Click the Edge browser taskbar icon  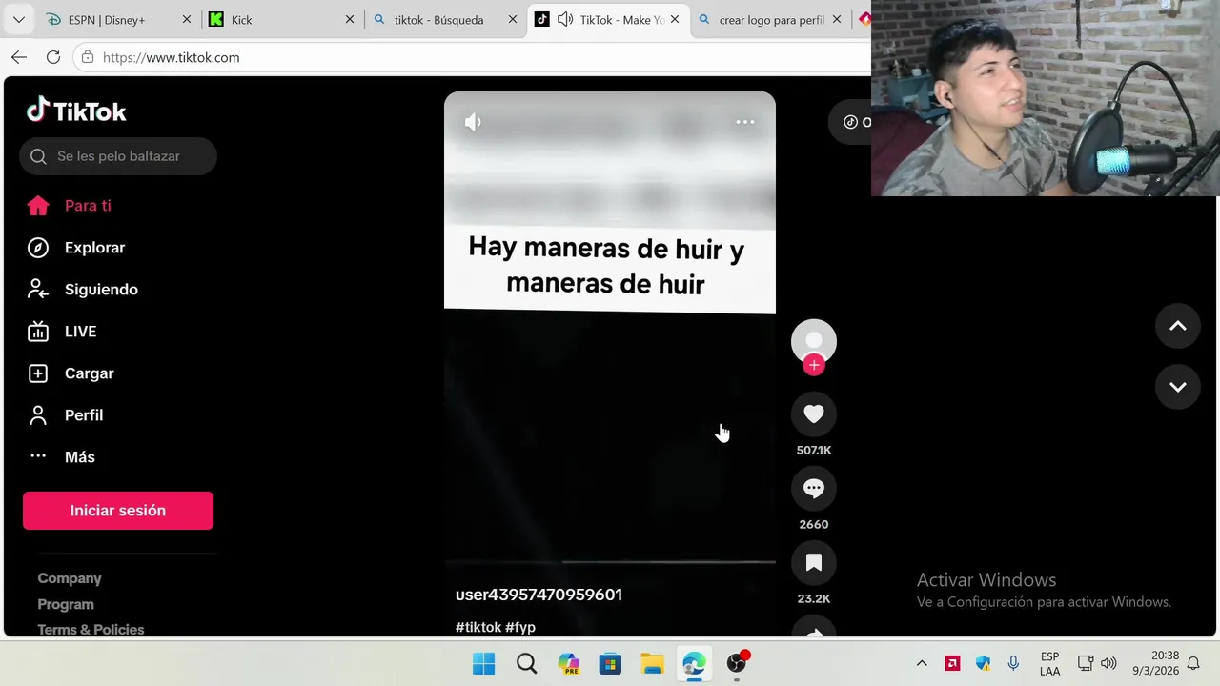[x=694, y=663]
